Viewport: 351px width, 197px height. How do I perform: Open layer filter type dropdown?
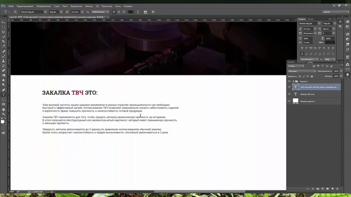coord(296,66)
